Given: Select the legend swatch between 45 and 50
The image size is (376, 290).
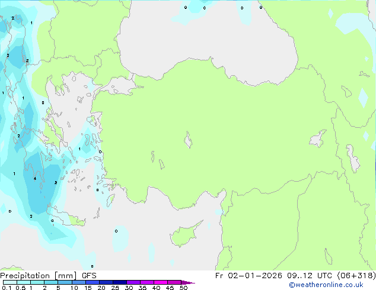Looking at the screenshot, I should coord(174,282).
